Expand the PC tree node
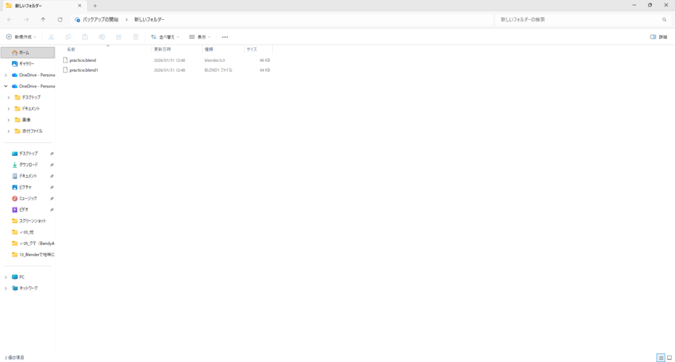 [6, 277]
